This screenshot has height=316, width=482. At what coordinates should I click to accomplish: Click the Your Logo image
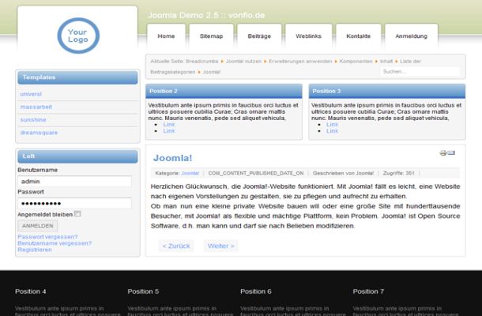tap(78, 36)
